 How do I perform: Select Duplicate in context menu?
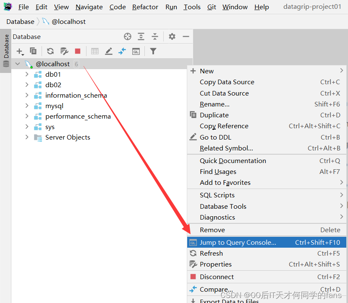point(267,115)
